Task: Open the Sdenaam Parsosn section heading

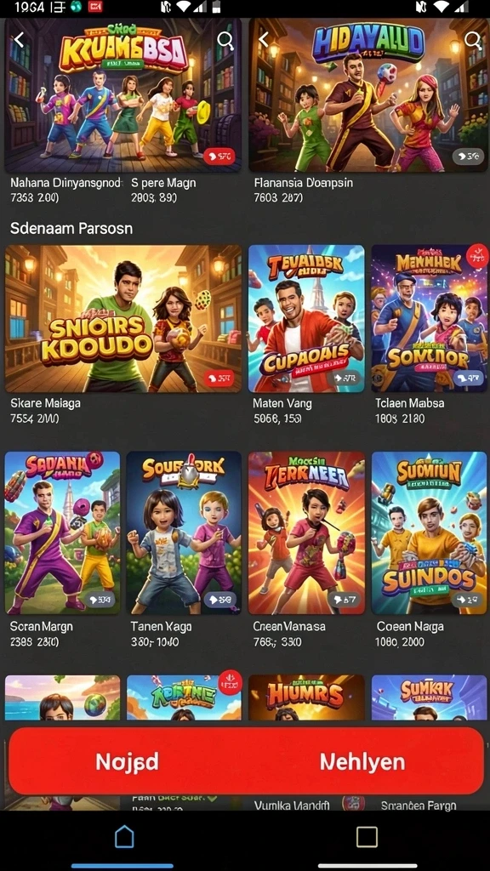Action: pos(71,228)
